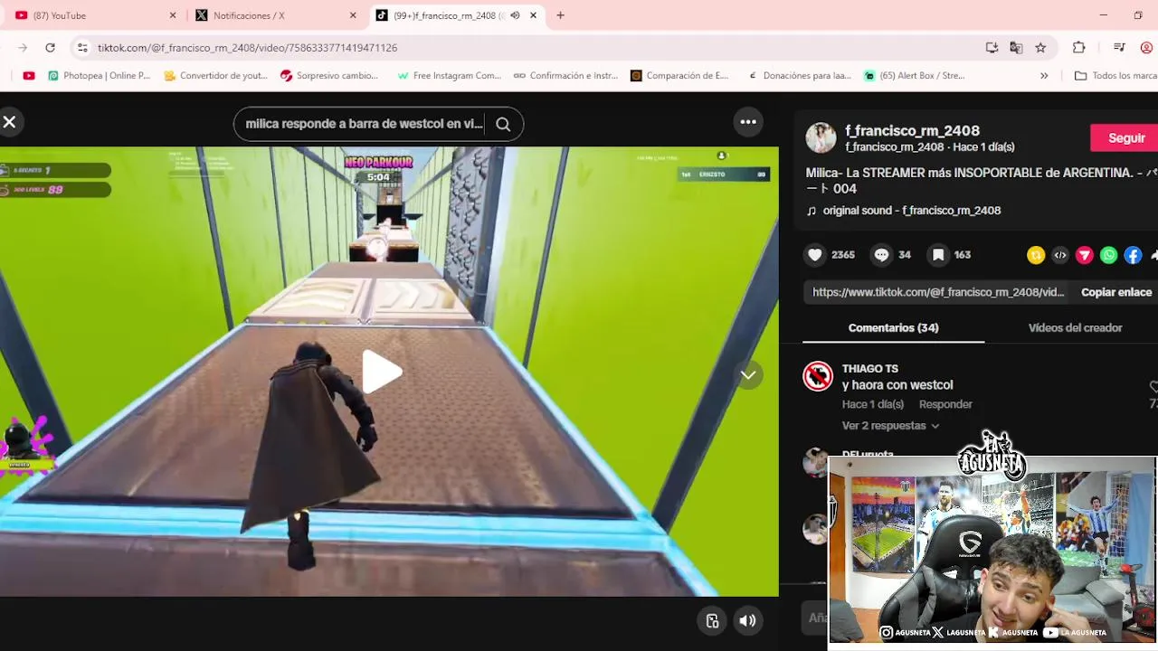Screen dimensions: 1158x651
Task: Click the browser forward arrow
Action: point(23,48)
